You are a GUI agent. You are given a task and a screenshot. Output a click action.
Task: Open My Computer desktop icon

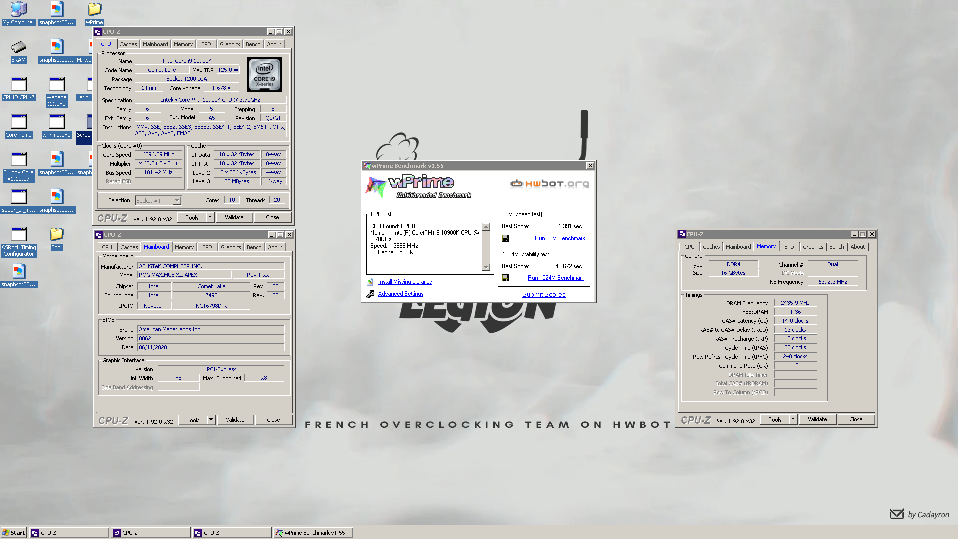point(18,13)
